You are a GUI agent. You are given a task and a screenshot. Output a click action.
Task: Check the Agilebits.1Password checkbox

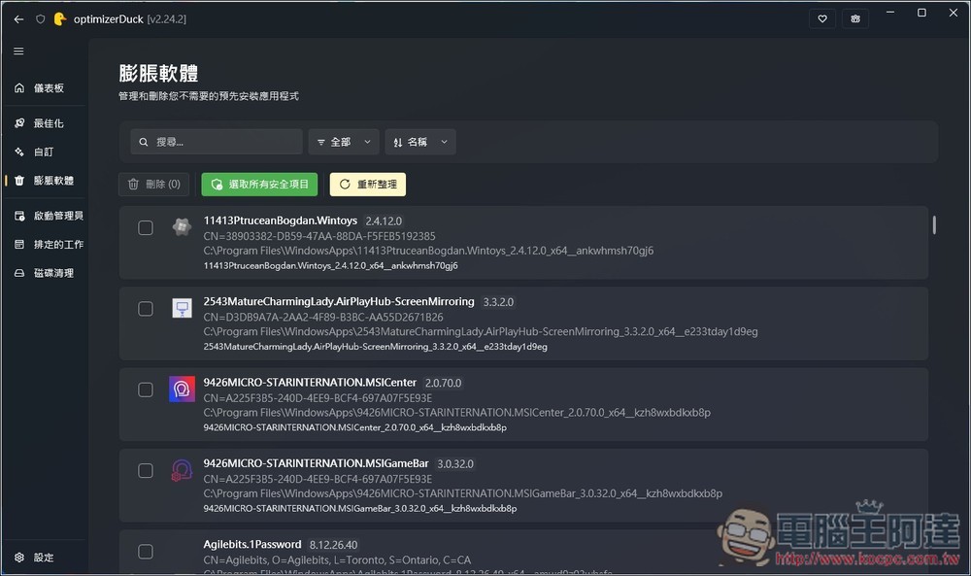(146, 552)
